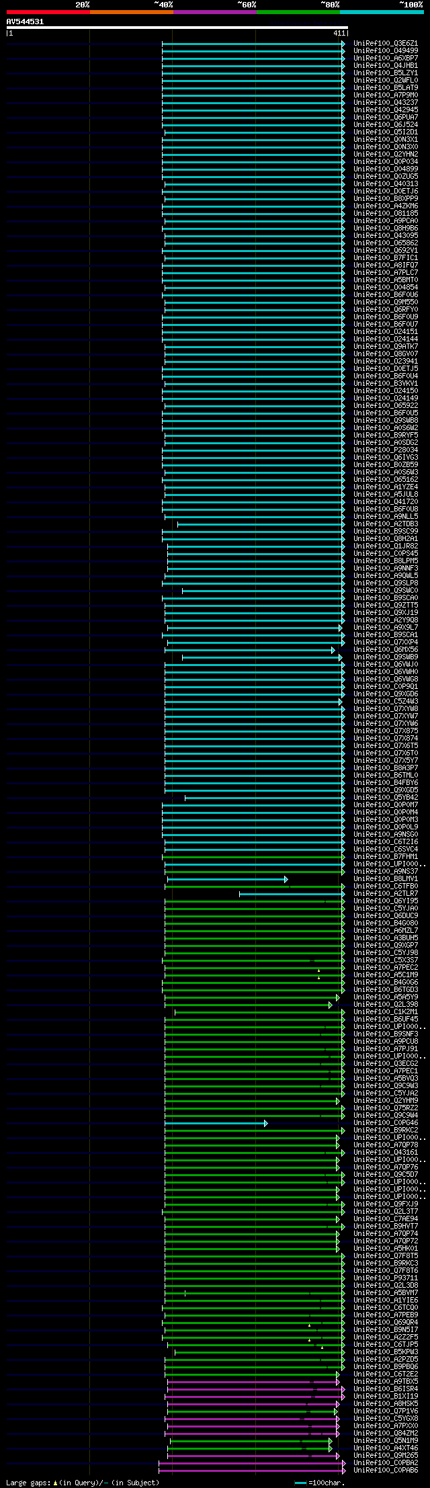The width and height of the screenshot is (430, 1488).
Task: Select hit UniRef100_A9NS37
Action: tap(386, 872)
